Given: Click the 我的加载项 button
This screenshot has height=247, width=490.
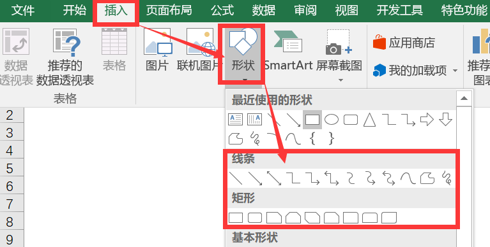Looking at the screenshot, I should (410, 71).
